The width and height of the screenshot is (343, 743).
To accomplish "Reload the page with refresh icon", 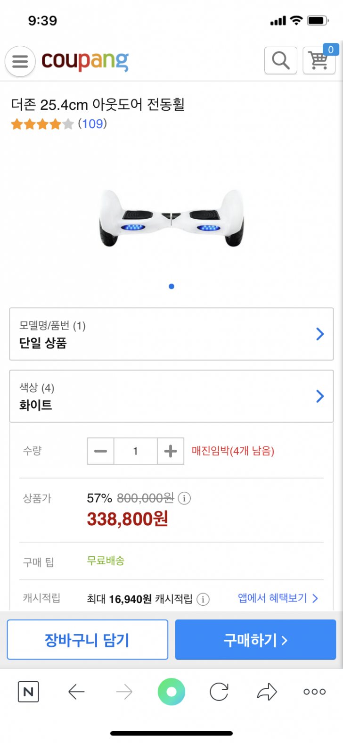I will pos(219,692).
